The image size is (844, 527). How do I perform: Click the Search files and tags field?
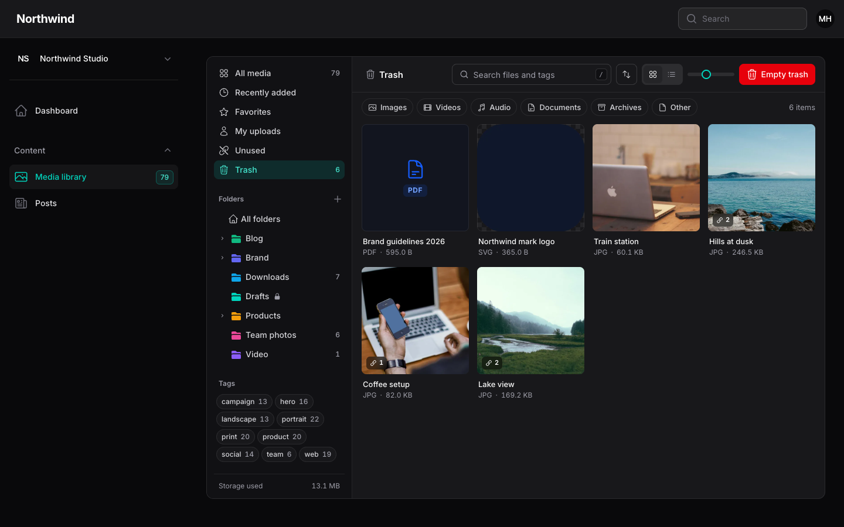[x=532, y=74]
